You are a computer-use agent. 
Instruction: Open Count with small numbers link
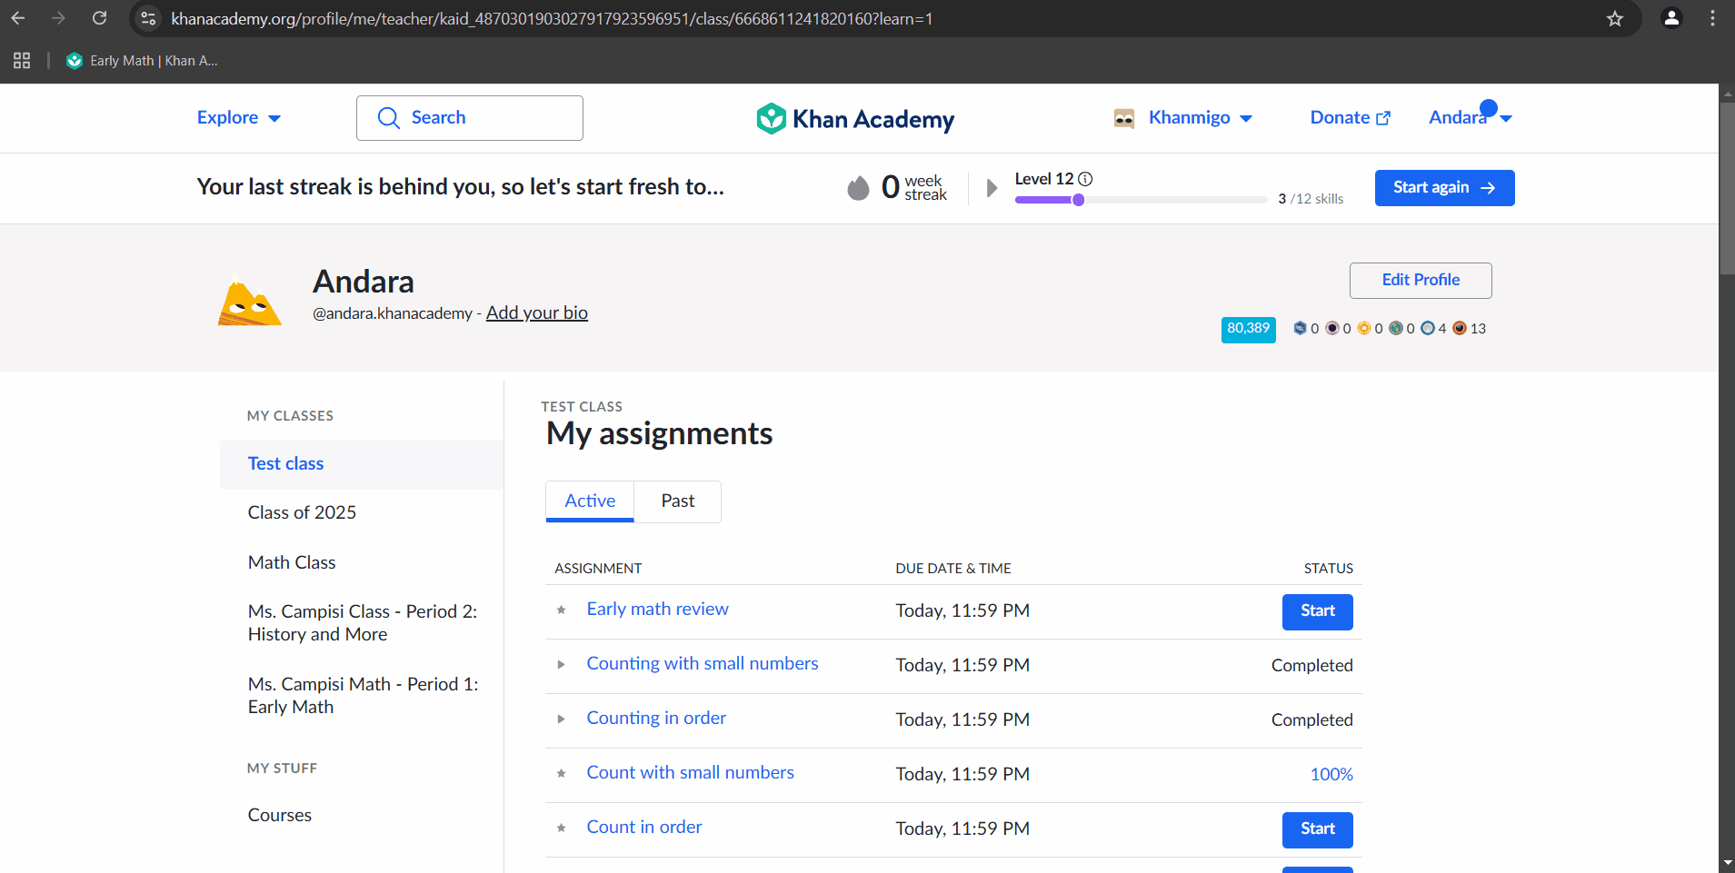pyautogui.click(x=690, y=773)
